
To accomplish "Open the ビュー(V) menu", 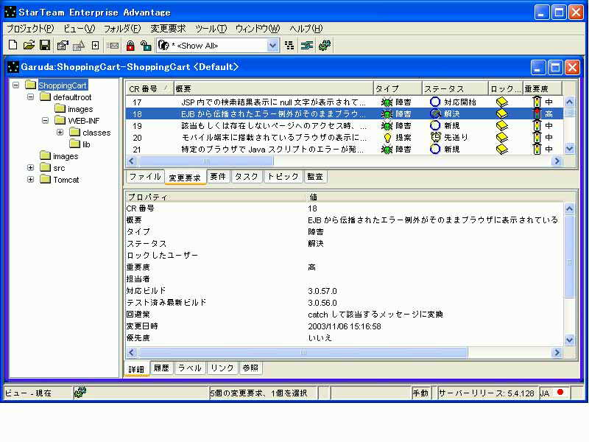I will pyautogui.click(x=80, y=28).
